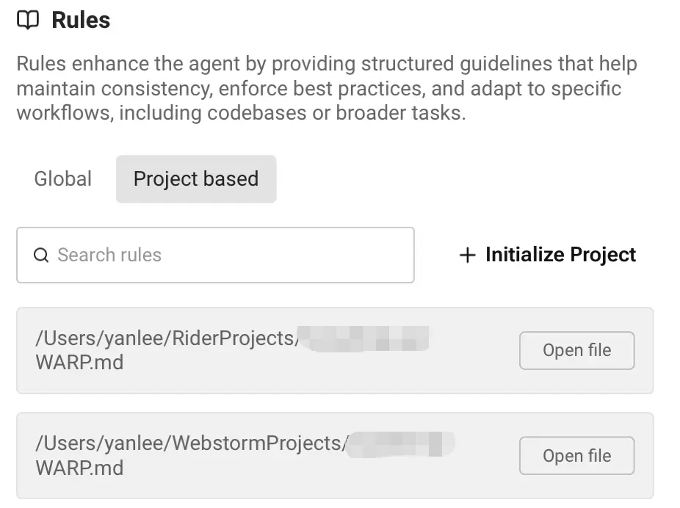680x508 pixels.
Task: Open file for the WebstormProjects rule
Action: (x=576, y=456)
